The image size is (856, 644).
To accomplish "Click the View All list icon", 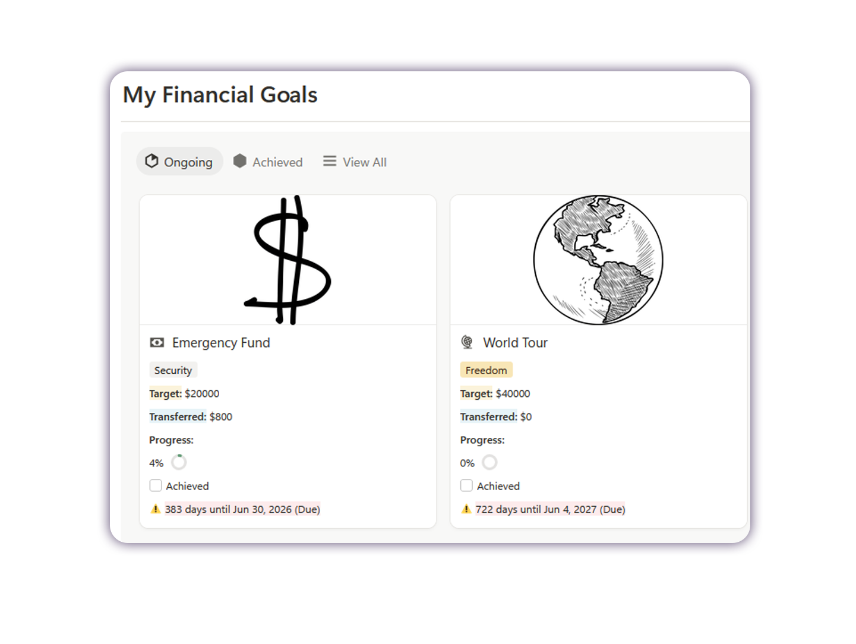I will click(330, 162).
